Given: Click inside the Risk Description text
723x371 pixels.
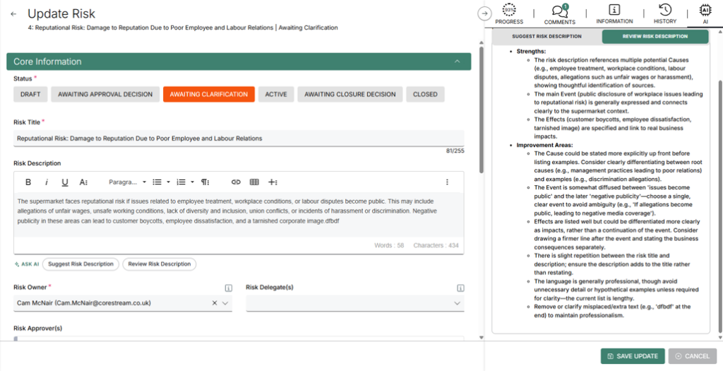Looking at the screenshot, I should click(239, 211).
